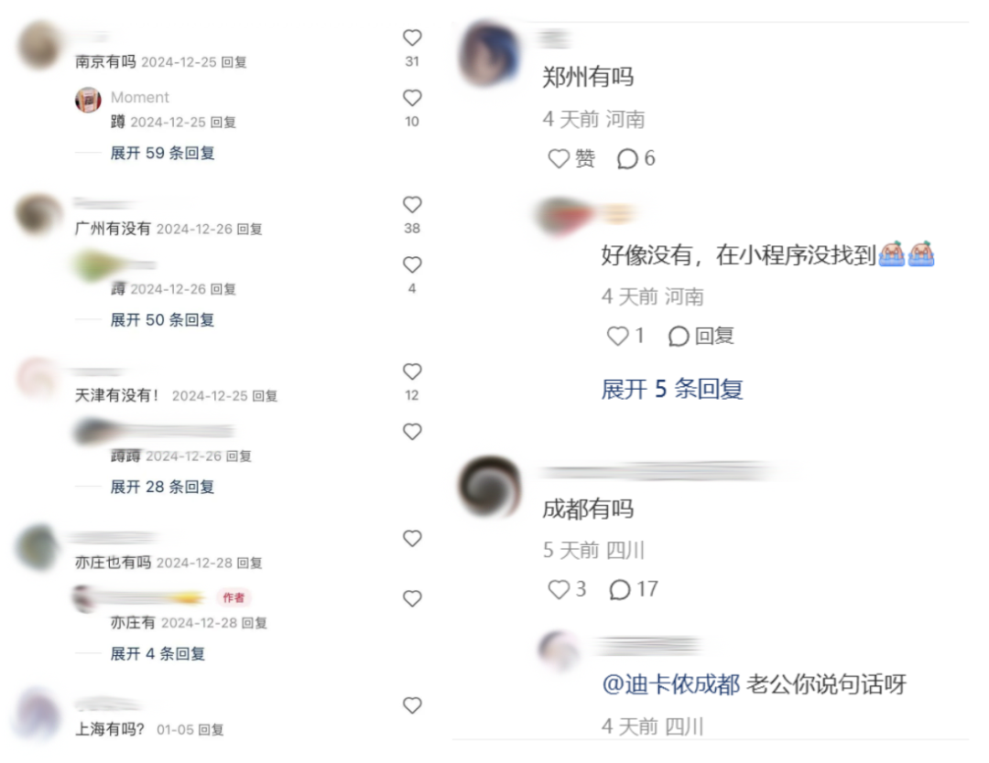Reply to the 好像没有 comment via 回复

(701, 336)
